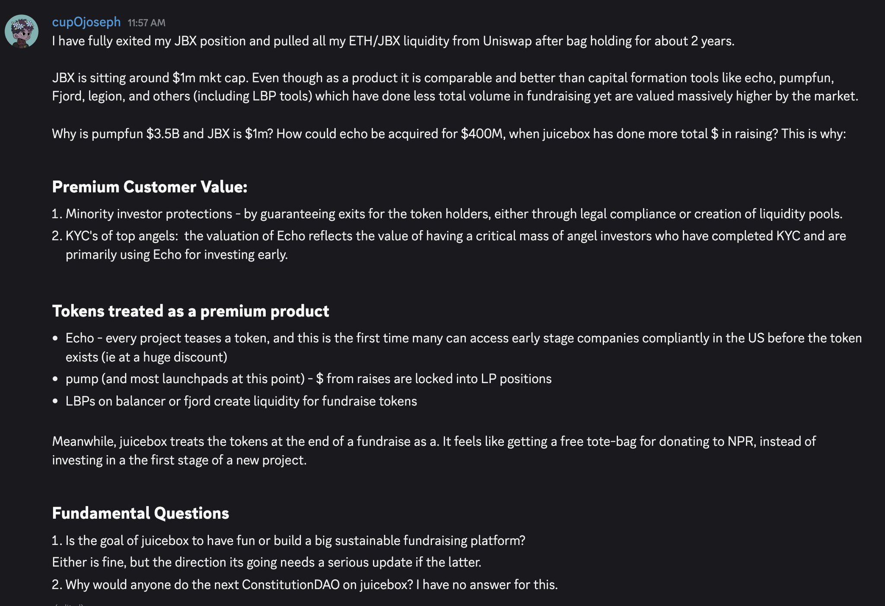885x606 pixels.
Task: Click the paragraph starting "JBX is sitting around"
Action: [455, 87]
